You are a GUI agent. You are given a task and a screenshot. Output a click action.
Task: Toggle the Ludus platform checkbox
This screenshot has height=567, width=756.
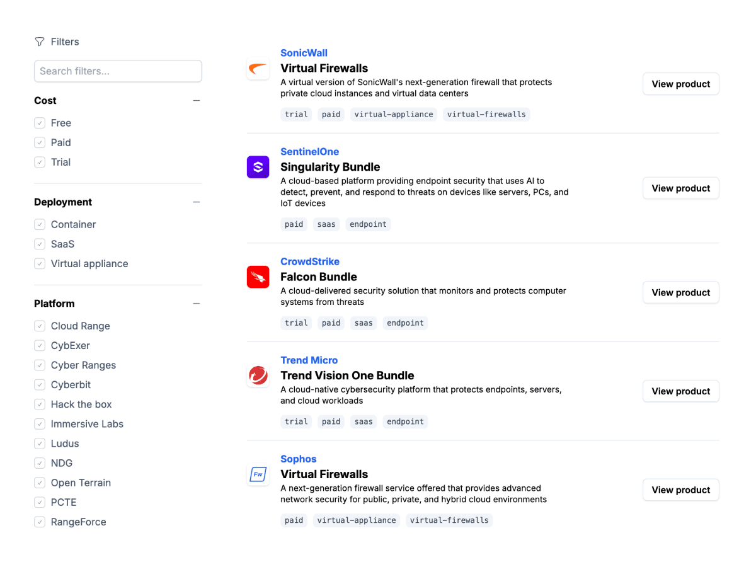(40, 443)
